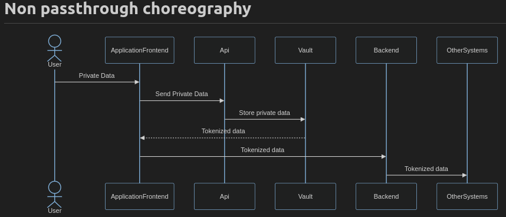Click 'Tokenized data' label toward Backend

[262, 150]
